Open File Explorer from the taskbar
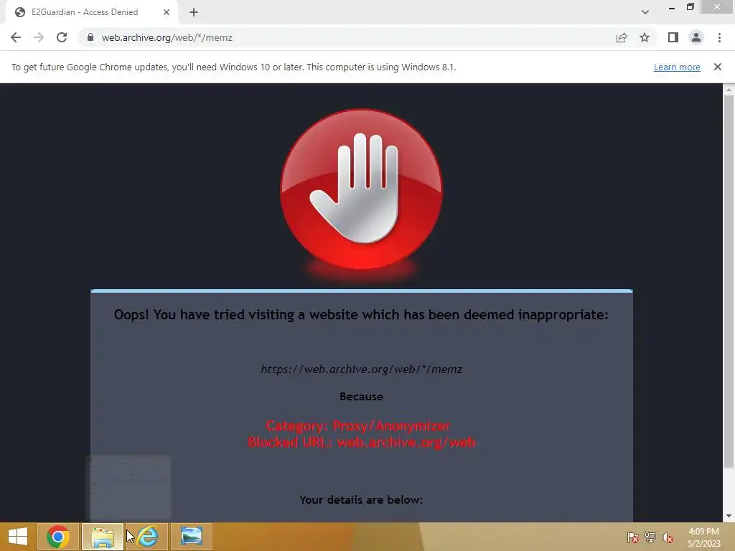The height and width of the screenshot is (551, 735). (103, 537)
